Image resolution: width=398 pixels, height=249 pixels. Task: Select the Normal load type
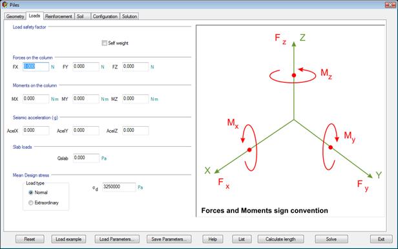(31, 193)
